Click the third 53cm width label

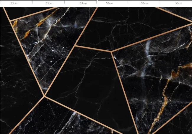(83, 3)
